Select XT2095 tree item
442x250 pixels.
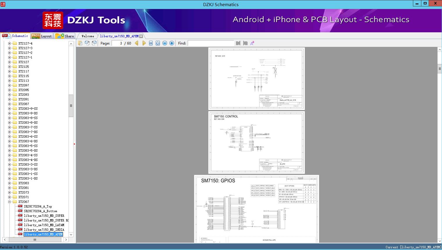coord(24,90)
